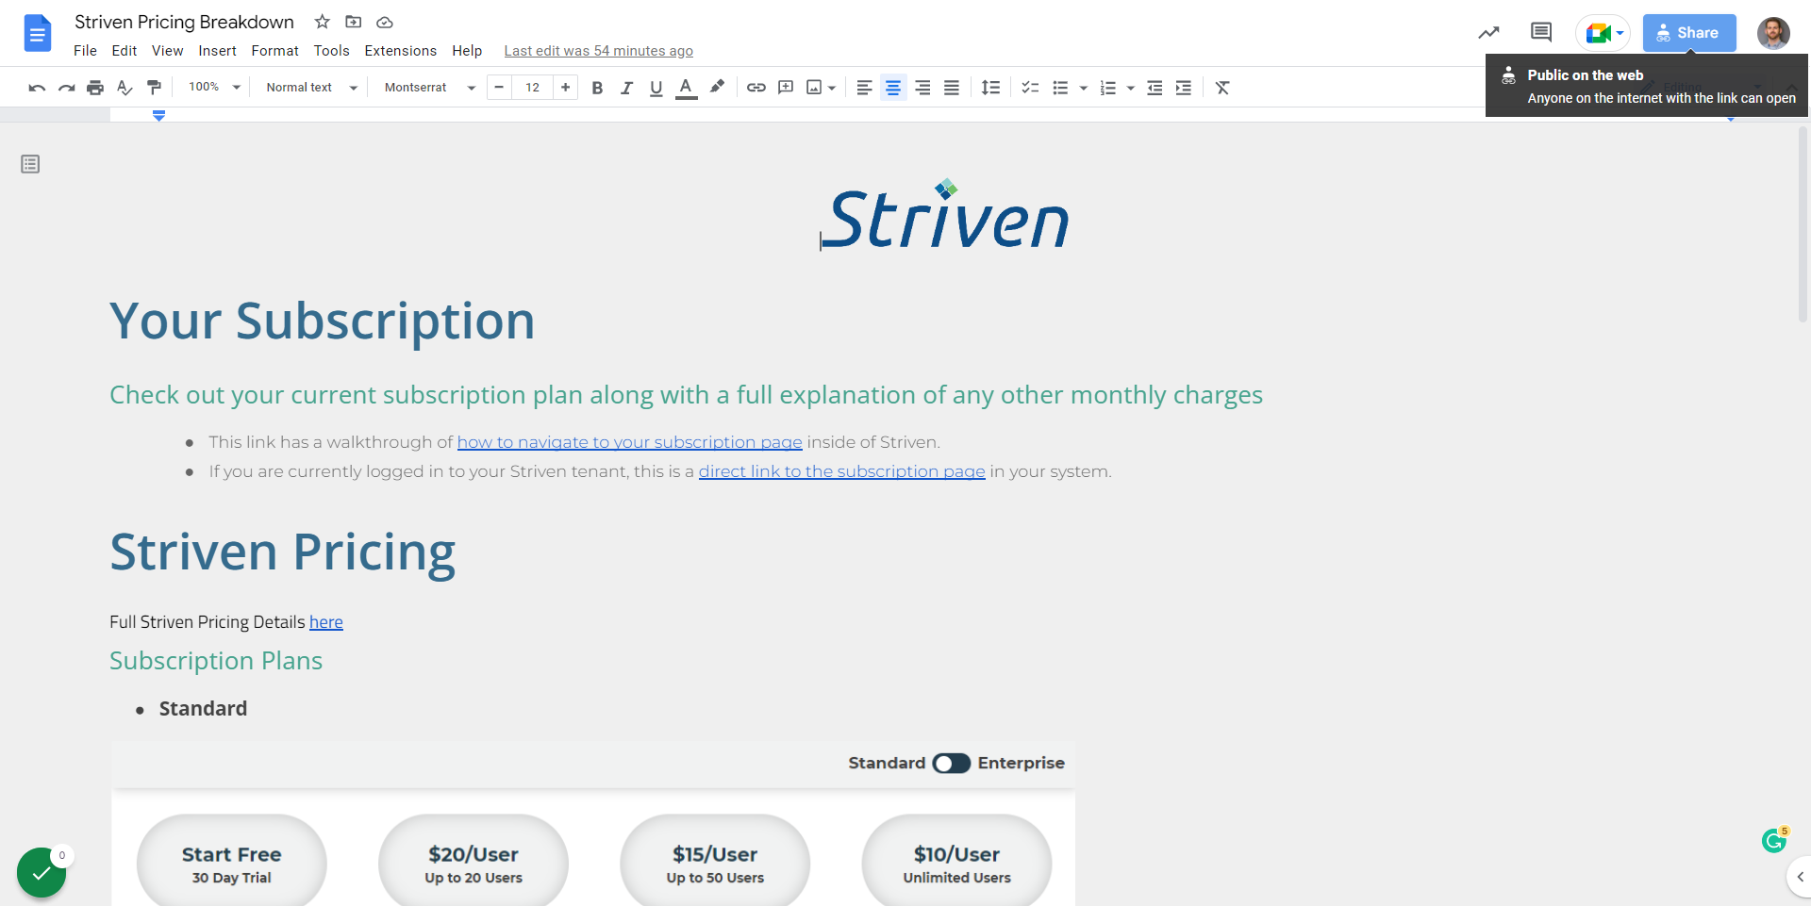Open the Normal text style dropdown
Screen dimensions: 1811x906
311,87
